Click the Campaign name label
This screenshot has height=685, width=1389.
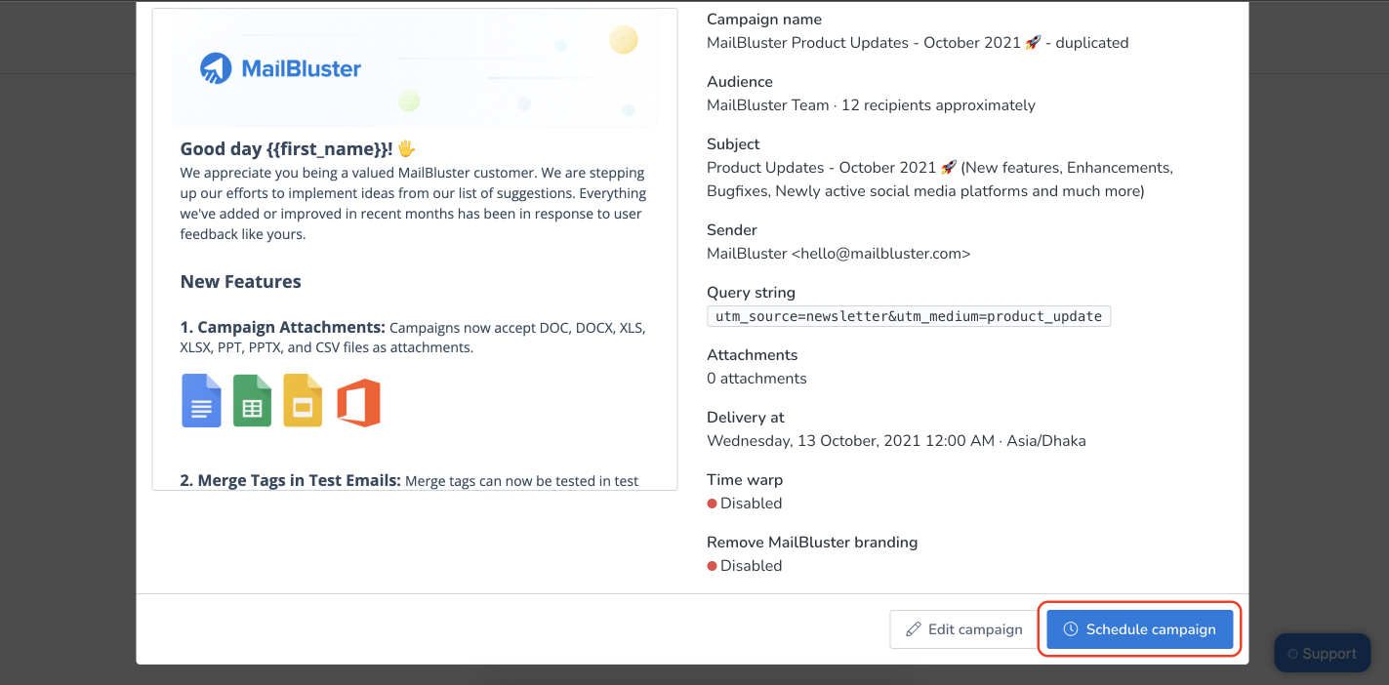pyautogui.click(x=764, y=20)
